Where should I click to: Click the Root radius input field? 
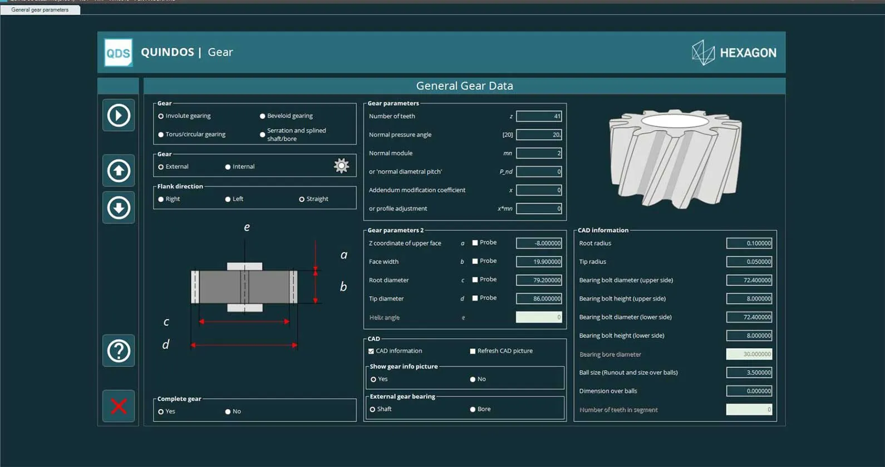(749, 243)
